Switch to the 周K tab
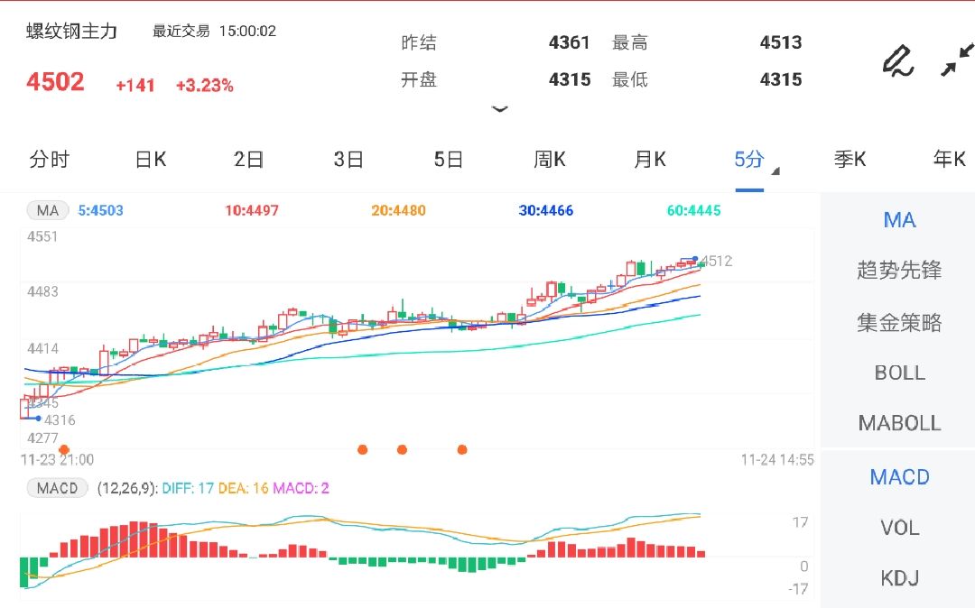Image resolution: width=975 pixels, height=608 pixels. coord(550,160)
